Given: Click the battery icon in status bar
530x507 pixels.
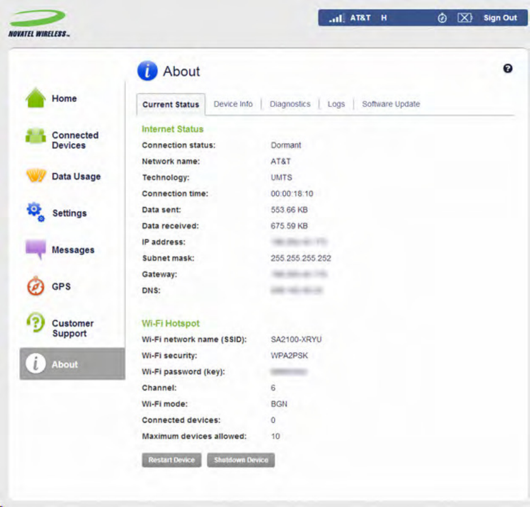Looking at the screenshot, I should pos(465,18).
